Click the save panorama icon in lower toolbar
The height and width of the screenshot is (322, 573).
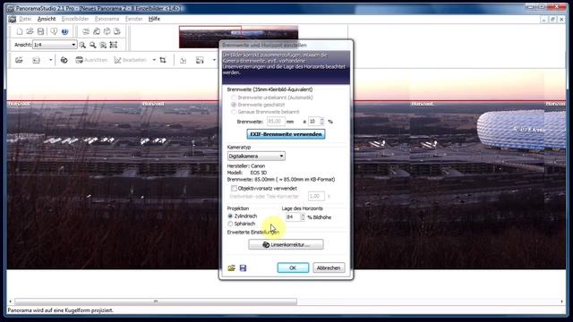200,60
